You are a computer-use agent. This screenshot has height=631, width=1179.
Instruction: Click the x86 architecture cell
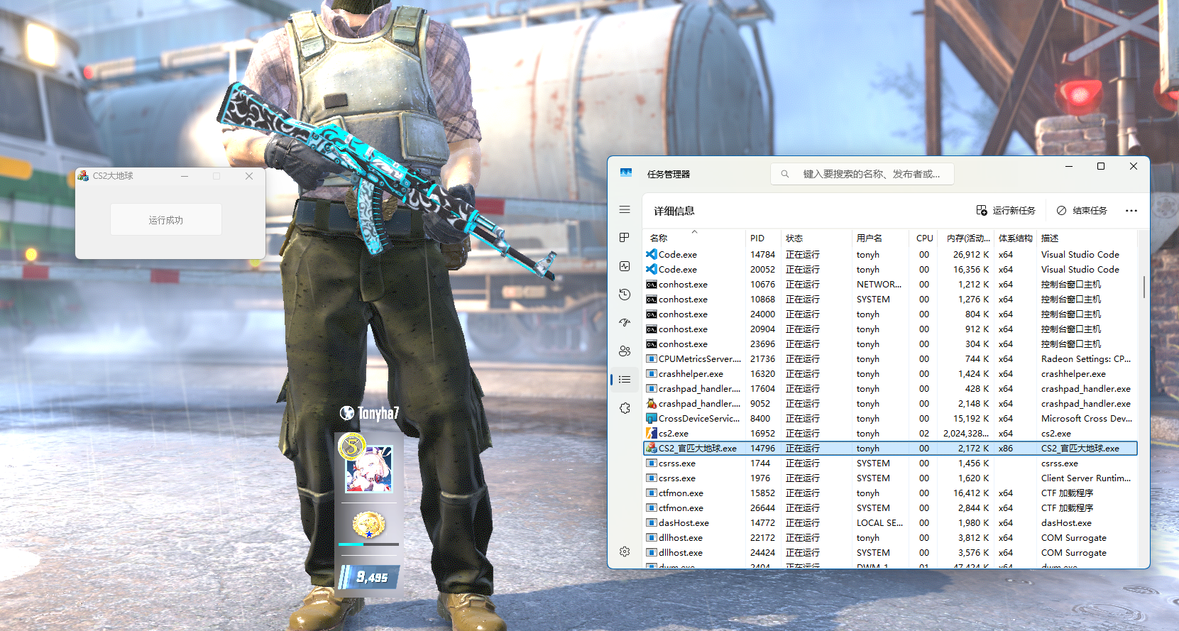[1005, 448]
